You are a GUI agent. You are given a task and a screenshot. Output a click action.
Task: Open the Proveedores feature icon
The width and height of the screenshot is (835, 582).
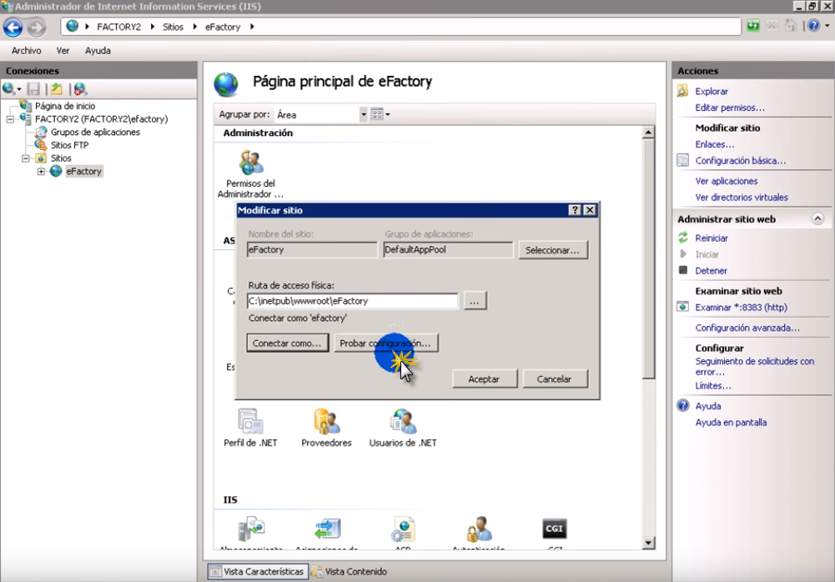326,423
